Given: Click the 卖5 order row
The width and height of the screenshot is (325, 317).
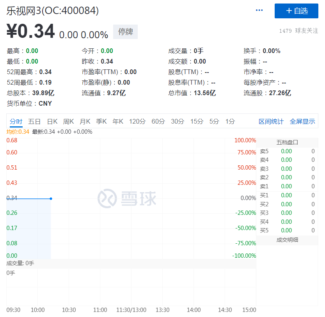Looking at the screenshot, I should (x=287, y=151).
